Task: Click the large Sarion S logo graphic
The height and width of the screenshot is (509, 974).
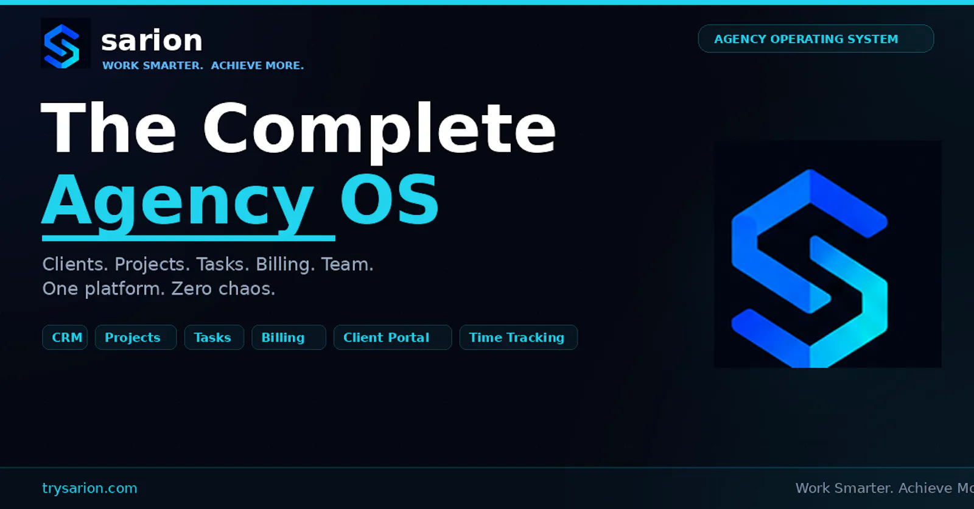Action: click(x=828, y=254)
